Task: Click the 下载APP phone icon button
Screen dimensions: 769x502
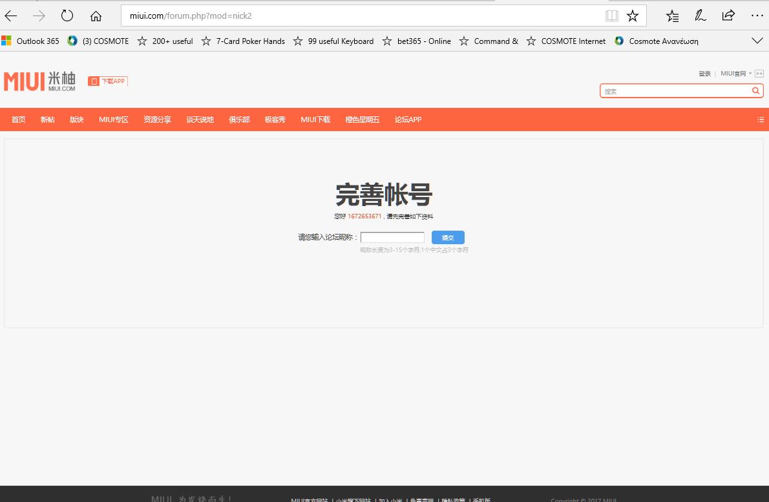Action: point(108,81)
